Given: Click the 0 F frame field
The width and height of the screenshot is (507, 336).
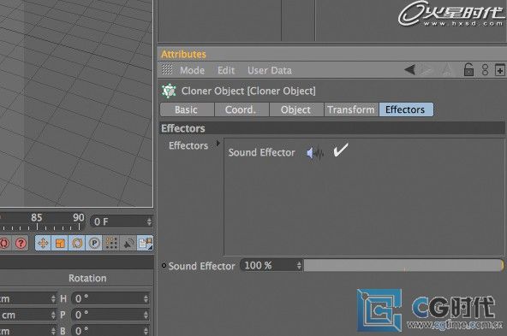Looking at the screenshot, I should point(118,221).
